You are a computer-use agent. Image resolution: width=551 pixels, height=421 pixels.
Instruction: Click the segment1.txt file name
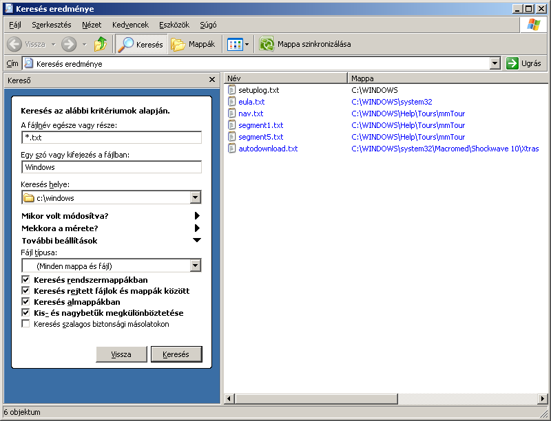click(x=261, y=125)
